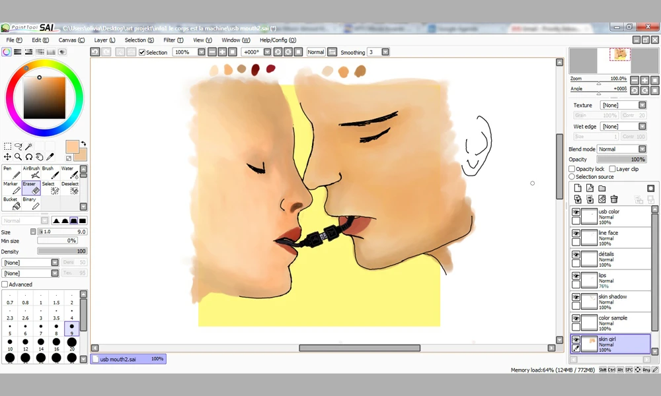This screenshot has width=661, height=396.
Task: Enable the Opacity lock checkbox
Action: click(572, 169)
